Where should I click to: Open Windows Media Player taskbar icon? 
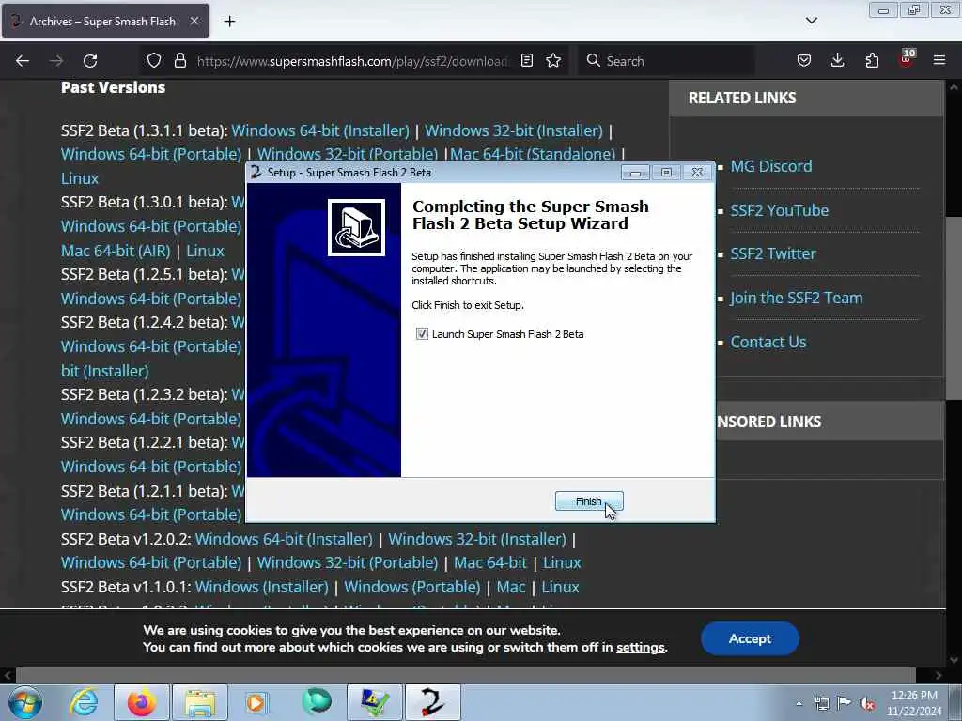point(256,702)
